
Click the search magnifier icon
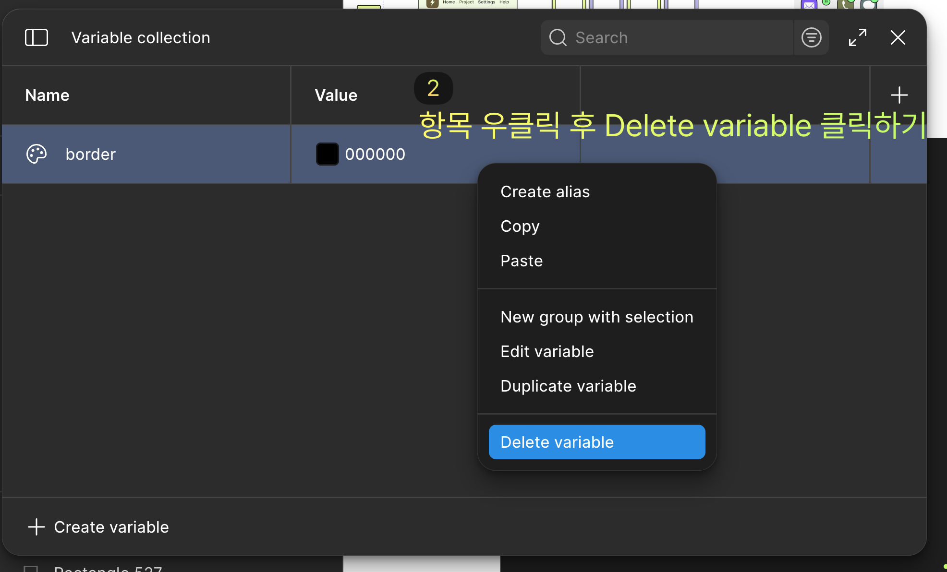558,37
